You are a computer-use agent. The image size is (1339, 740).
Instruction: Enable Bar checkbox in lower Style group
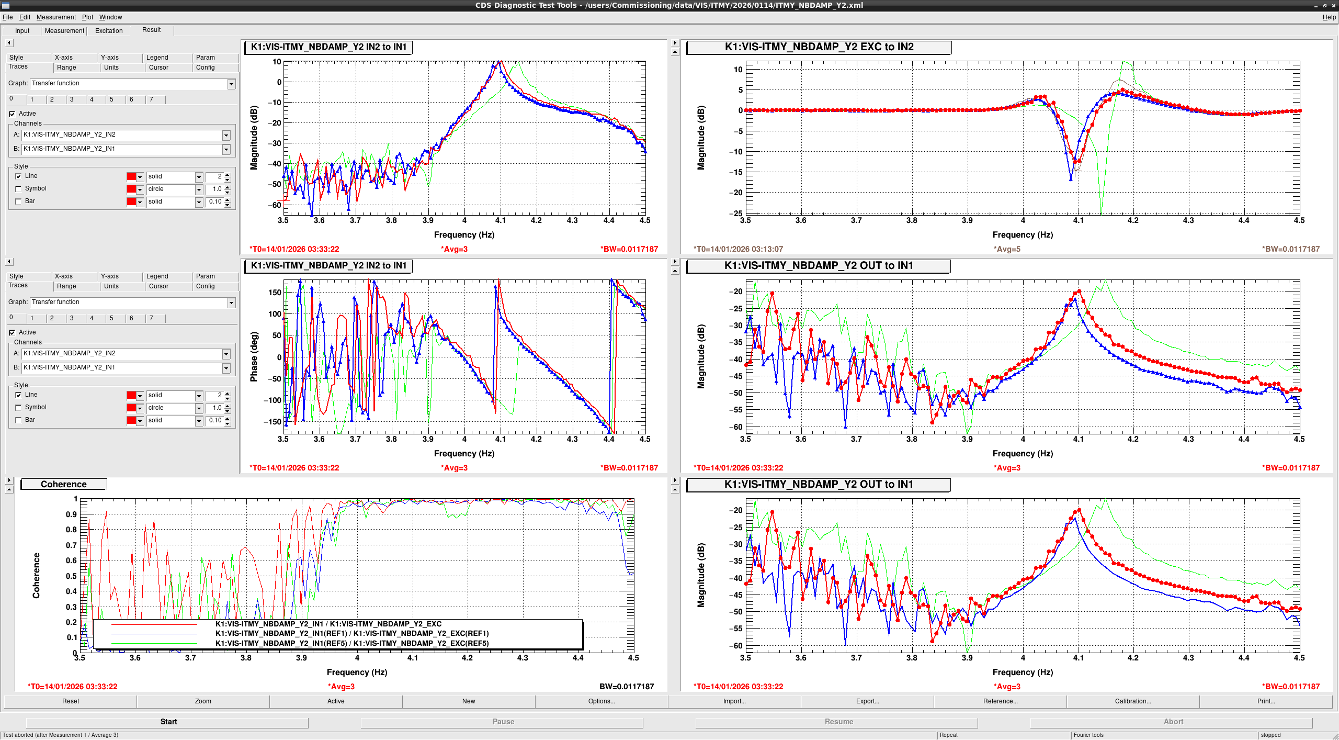pos(19,420)
